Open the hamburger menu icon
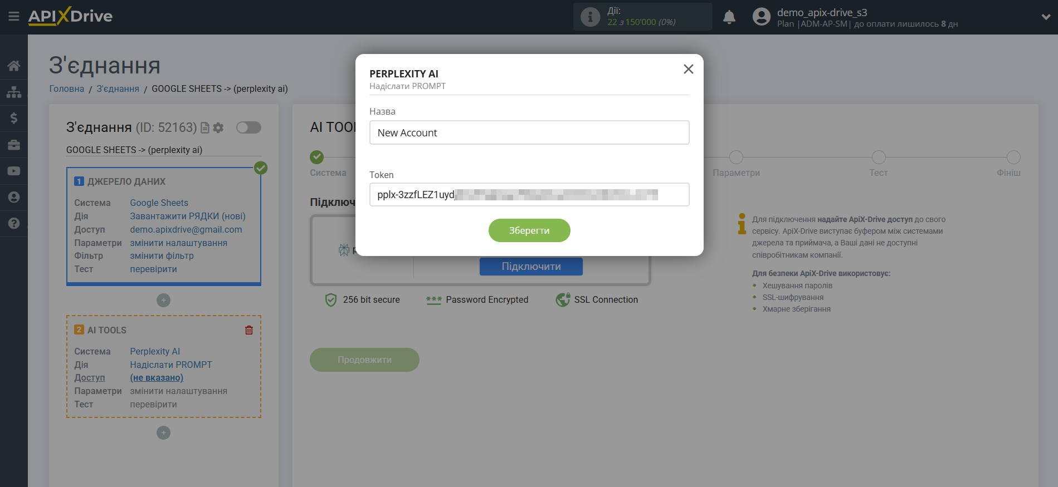Image resolution: width=1058 pixels, height=487 pixels. 14,17
